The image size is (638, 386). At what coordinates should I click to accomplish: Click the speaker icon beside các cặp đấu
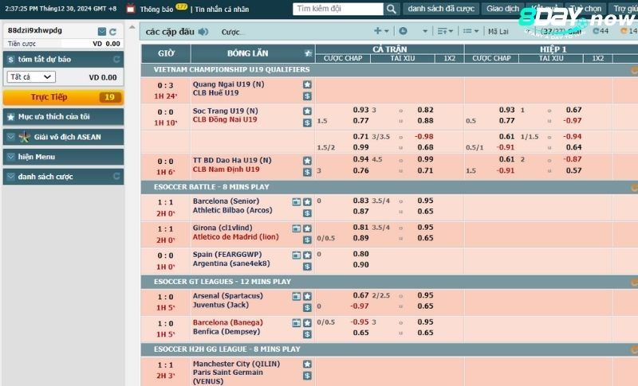click(203, 32)
